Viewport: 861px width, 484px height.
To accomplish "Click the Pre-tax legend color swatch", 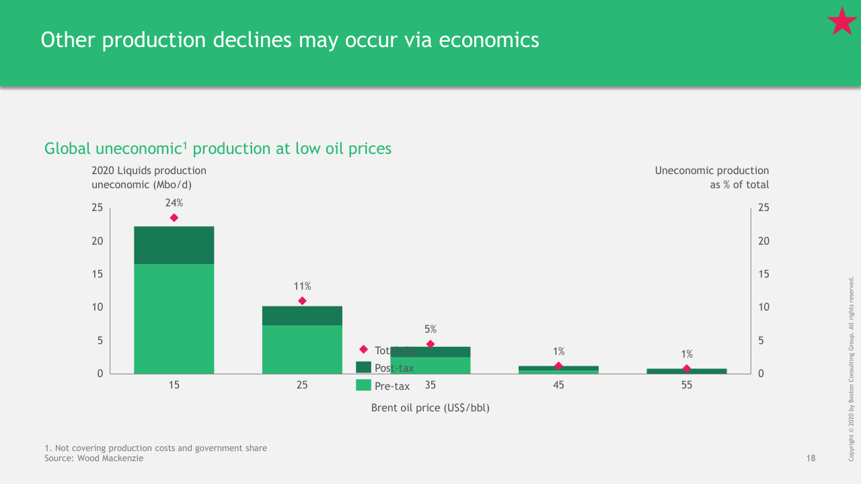I will 363,385.
